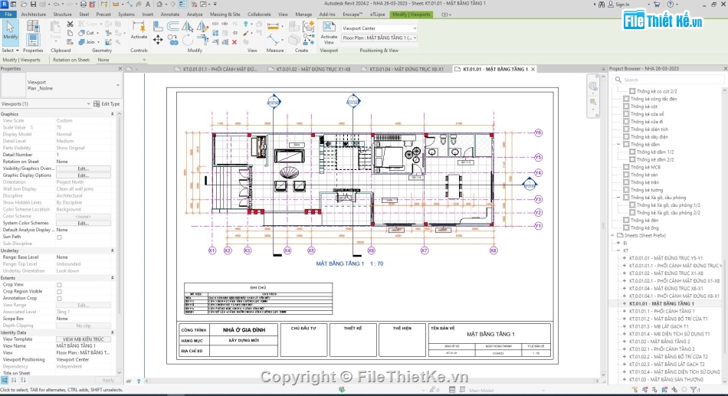Close the KT.01.01 - MẶT BẰNG TẦNG 1 tab
Image resolution: width=728 pixels, height=396 pixels.
click(533, 69)
